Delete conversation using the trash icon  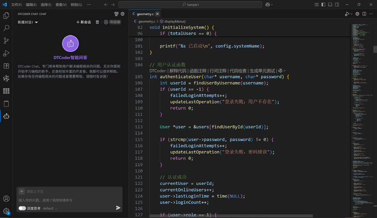pyautogui.click(x=97, y=22)
